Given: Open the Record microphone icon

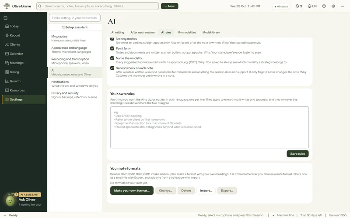Looking at the screenshot, I should [x=7, y=35].
